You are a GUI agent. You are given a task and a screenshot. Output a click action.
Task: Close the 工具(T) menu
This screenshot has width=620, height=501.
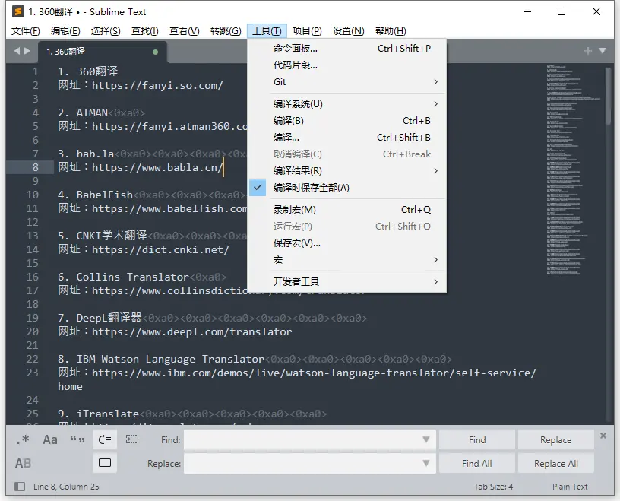[x=267, y=31]
